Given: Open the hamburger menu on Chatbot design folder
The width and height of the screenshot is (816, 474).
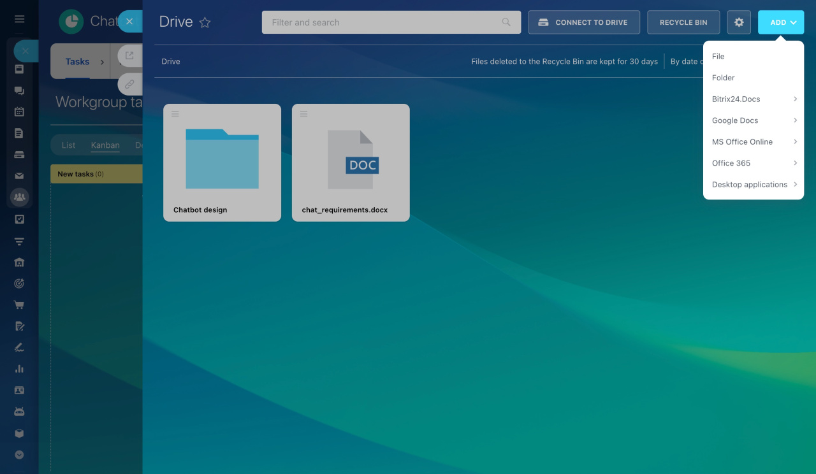Looking at the screenshot, I should tap(175, 114).
